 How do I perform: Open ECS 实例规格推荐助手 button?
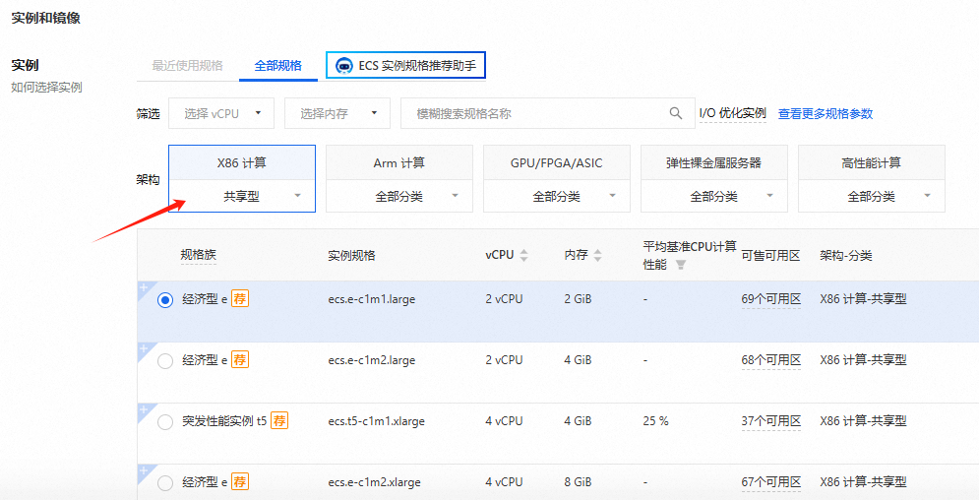point(405,66)
